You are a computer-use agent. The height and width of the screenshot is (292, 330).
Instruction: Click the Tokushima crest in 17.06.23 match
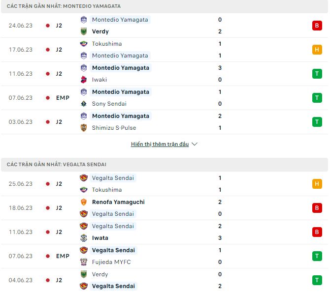pyautogui.click(x=84, y=44)
